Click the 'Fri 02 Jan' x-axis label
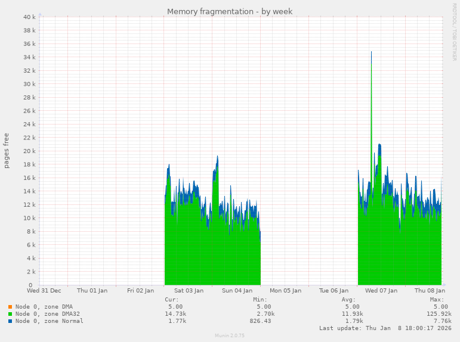Image resolution: width=460 pixels, height=342 pixels. click(x=141, y=291)
